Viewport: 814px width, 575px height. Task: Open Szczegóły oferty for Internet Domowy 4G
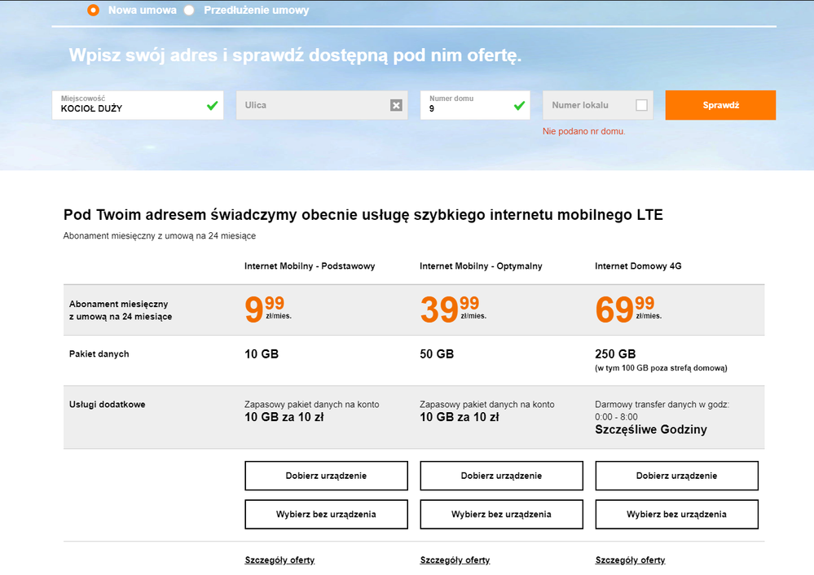630,560
